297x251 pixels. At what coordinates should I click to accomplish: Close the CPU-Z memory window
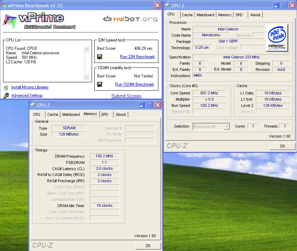(158, 105)
